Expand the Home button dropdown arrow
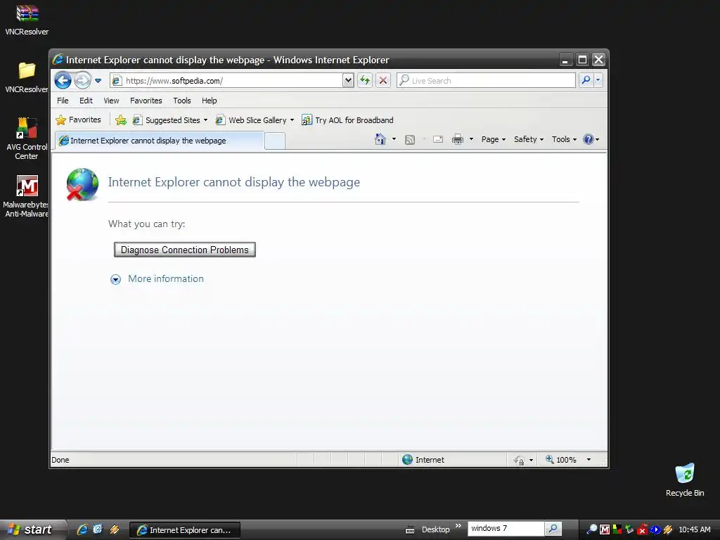This screenshot has height=540, width=720. pos(394,139)
